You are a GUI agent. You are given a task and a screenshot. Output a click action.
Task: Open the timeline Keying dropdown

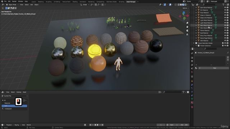pyautogui.click(x=17, y=125)
